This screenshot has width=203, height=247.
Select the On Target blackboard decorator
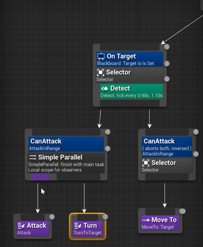(130, 59)
